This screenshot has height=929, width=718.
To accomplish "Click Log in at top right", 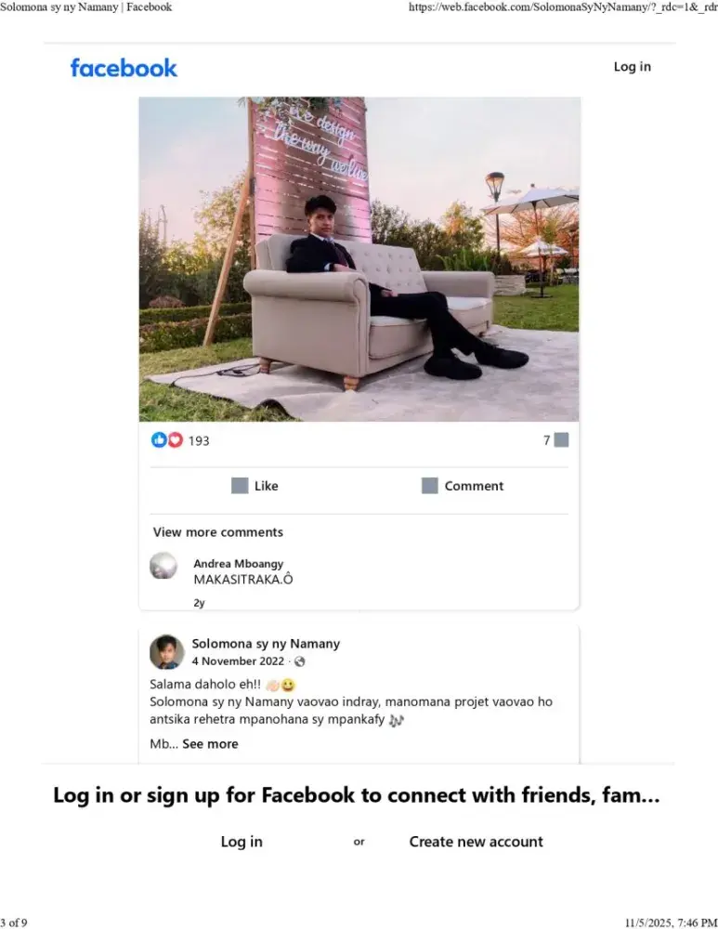I will [633, 66].
